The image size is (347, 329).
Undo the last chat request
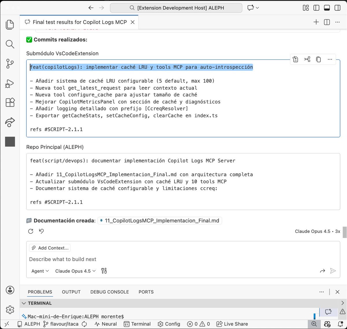click(41, 231)
